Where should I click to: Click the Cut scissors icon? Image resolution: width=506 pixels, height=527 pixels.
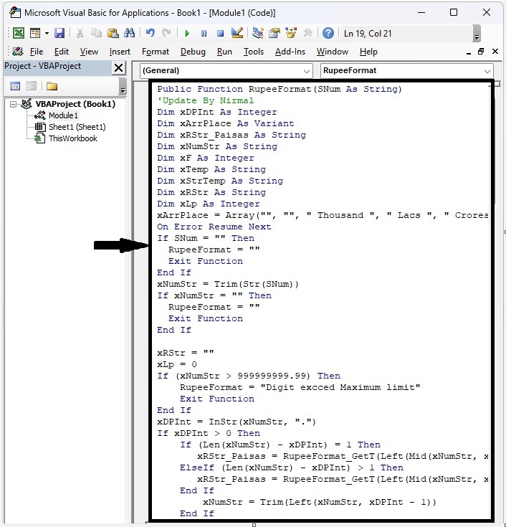(x=80, y=33)
